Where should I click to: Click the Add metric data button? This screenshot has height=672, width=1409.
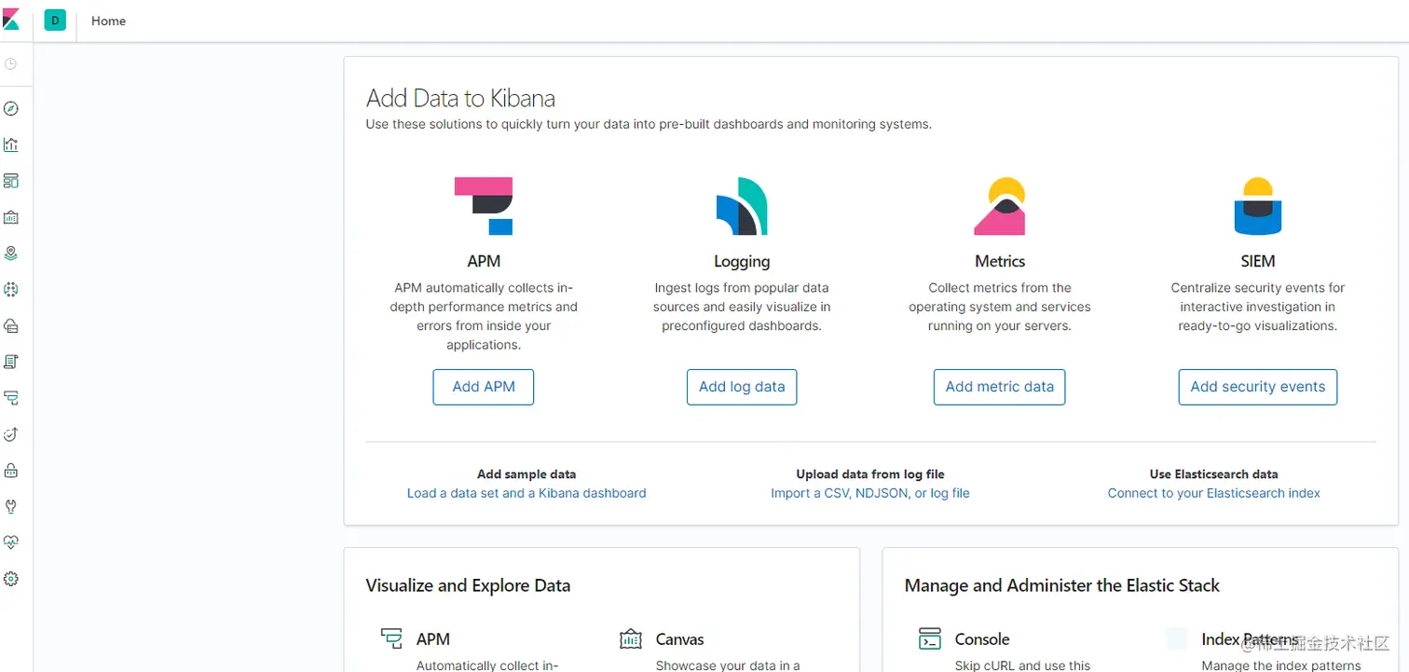click(1000, 387)
